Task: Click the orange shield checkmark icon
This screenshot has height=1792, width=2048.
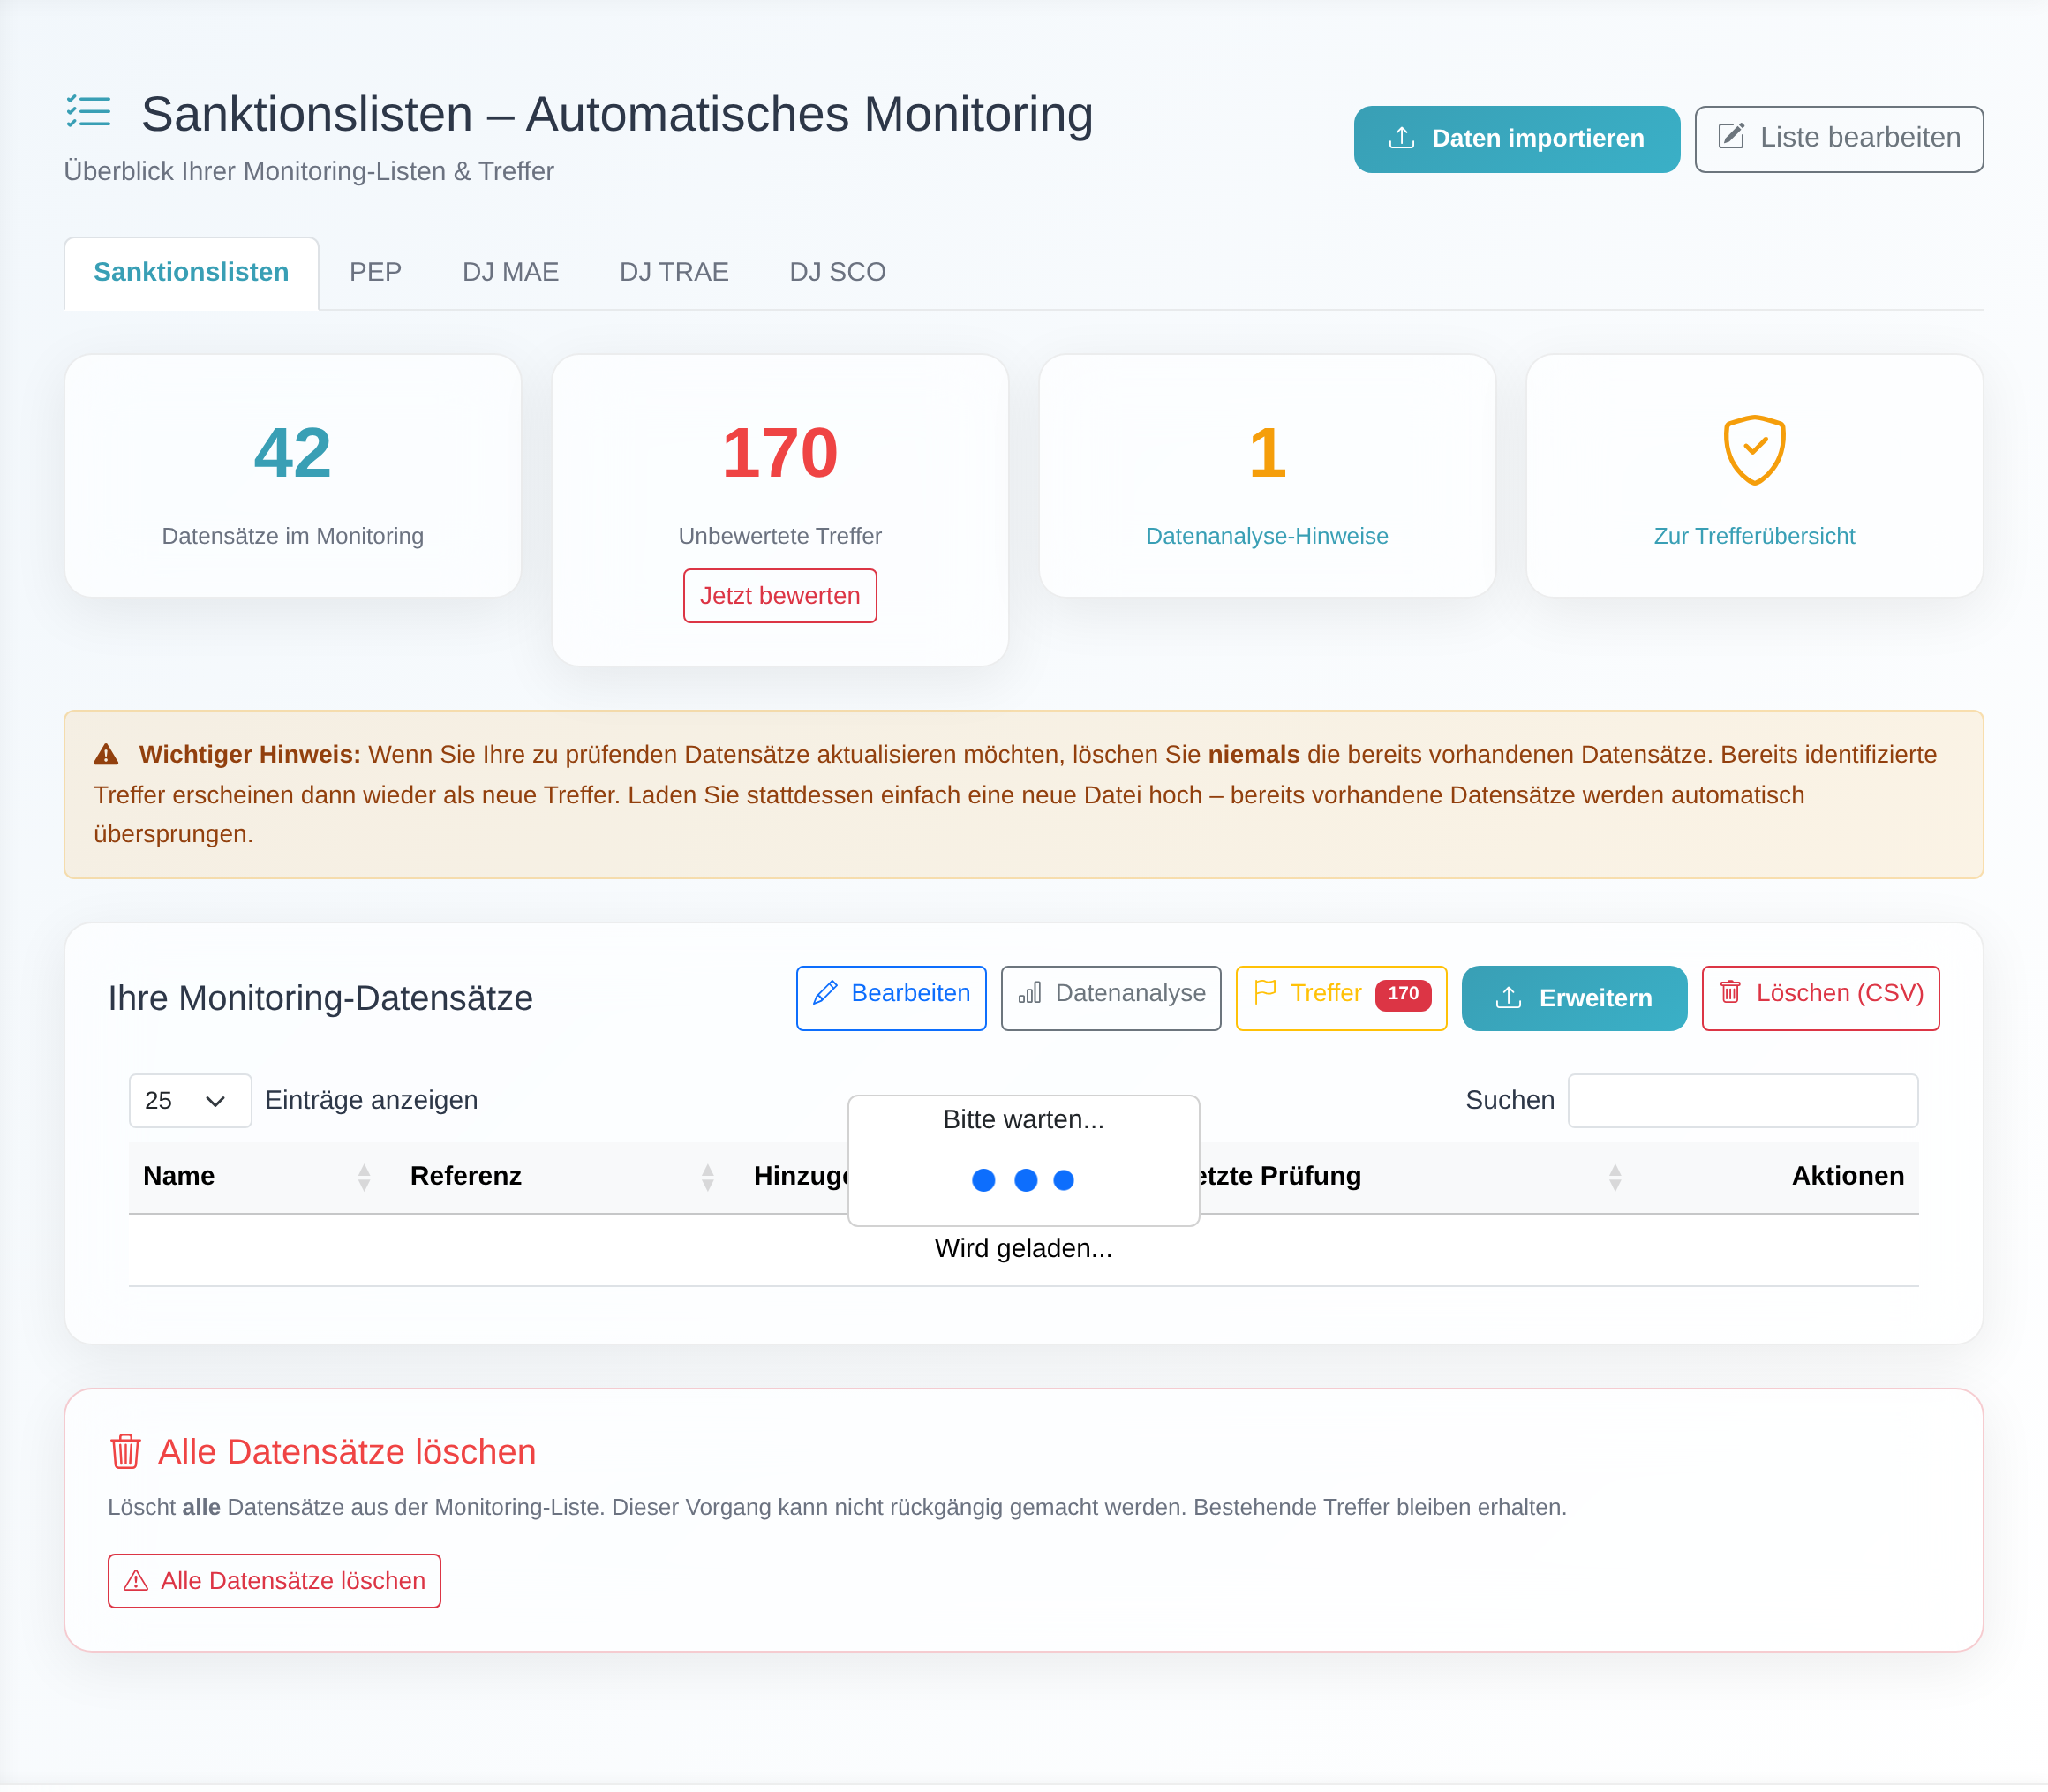Action: click(1754, 450)
